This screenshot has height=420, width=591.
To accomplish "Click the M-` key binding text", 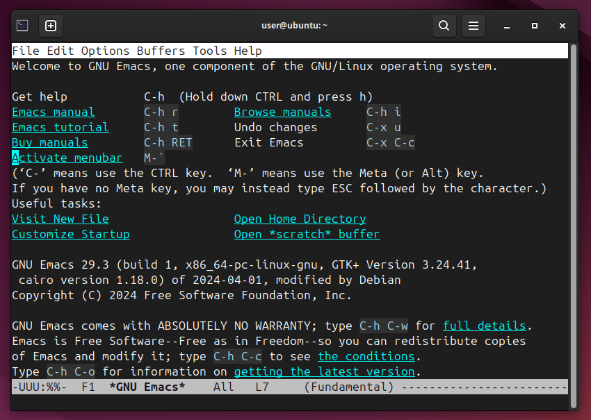I will pos(154,158).
